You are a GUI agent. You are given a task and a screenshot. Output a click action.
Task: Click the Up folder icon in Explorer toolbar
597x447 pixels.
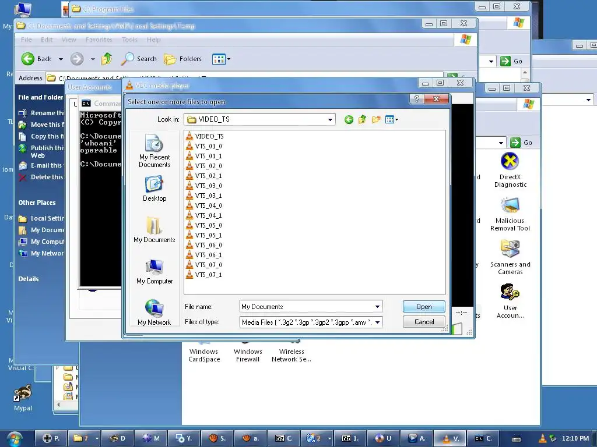click(x=107, y=59)
